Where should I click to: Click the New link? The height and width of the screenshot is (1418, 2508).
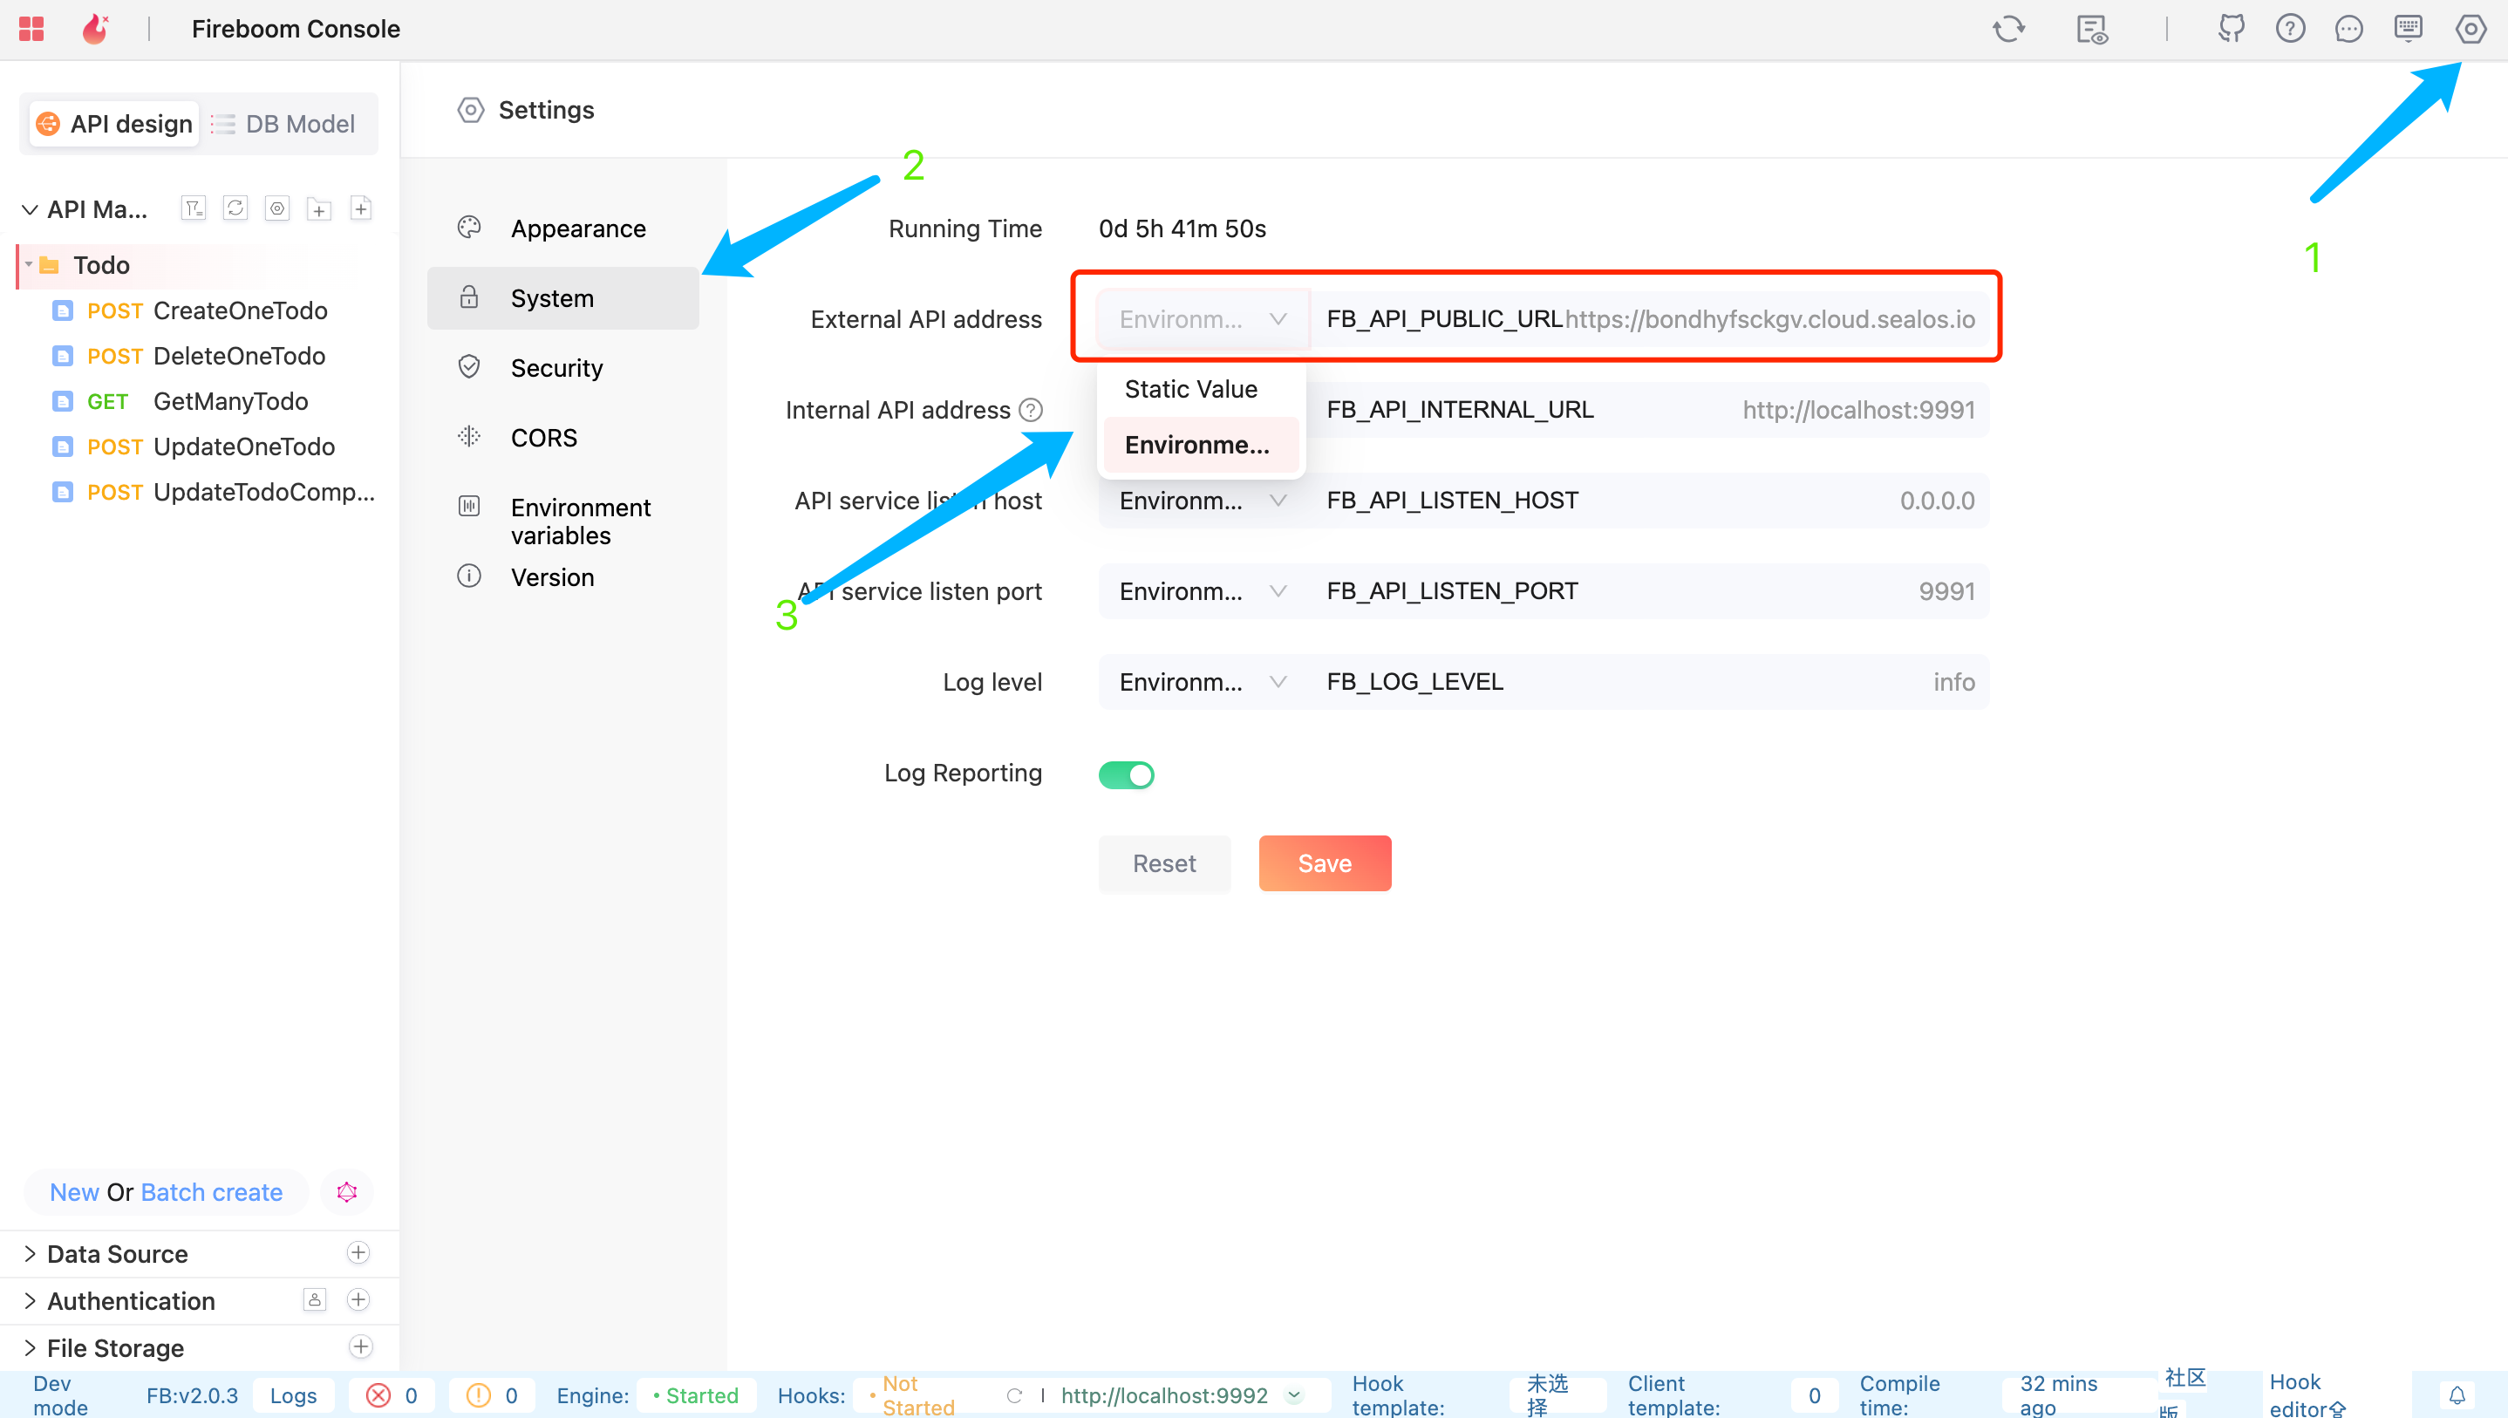74,1192
